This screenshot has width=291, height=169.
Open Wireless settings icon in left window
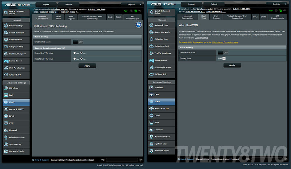pyautogui.click(x=6, y=88)
